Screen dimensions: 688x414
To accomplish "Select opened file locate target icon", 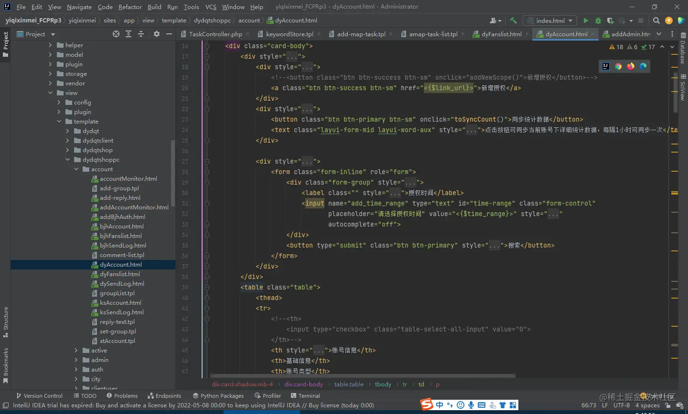I will 116,34.
